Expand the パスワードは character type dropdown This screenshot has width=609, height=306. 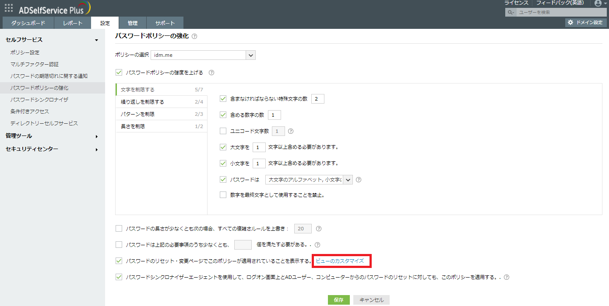(x=348, y=180)
